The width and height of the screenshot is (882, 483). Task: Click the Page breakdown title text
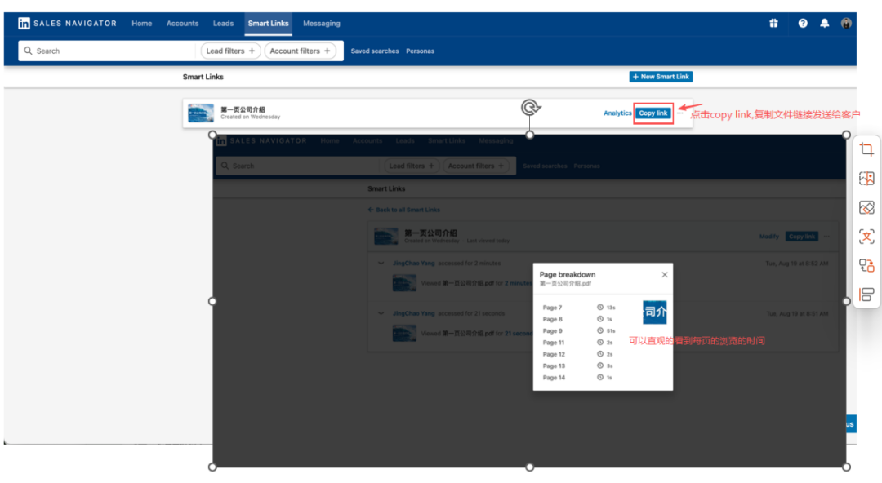[567, 274]
